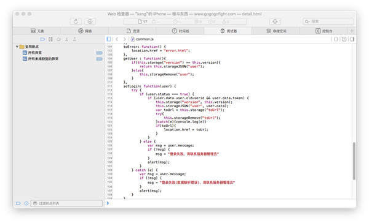The height and width of the screenshot is (223, 369).
Task: Open the common.js path item
Action: (142, 39)
